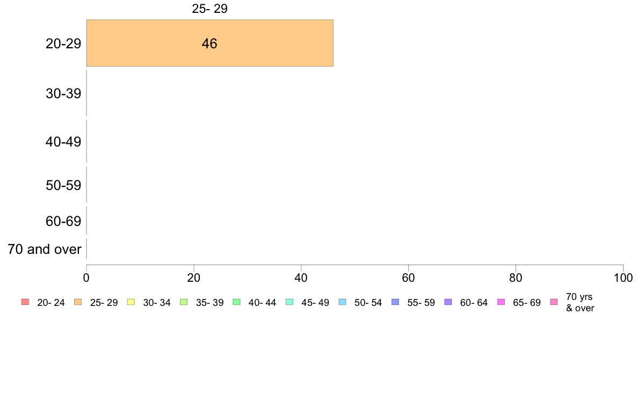638x395 pixels.
Task: Select the red 20-24 legend swatch
Action: pos(25,302)
